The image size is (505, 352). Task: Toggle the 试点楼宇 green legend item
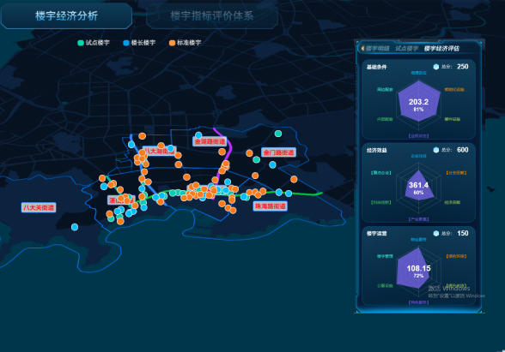tap(94, 43)
